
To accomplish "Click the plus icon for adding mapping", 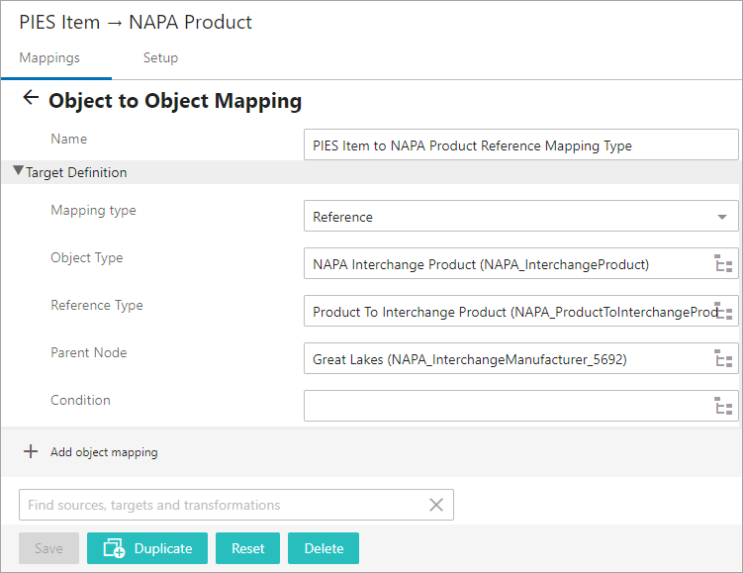I will 31,451.
